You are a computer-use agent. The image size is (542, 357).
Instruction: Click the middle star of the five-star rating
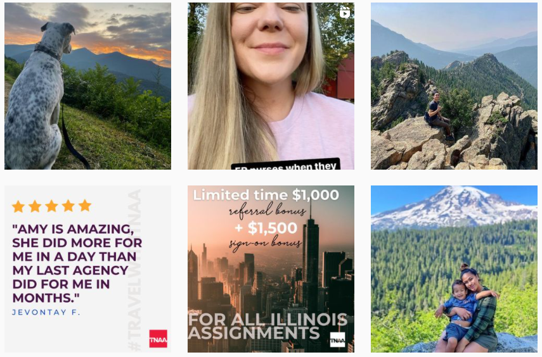pyautogui.click(x=51, y=206)
